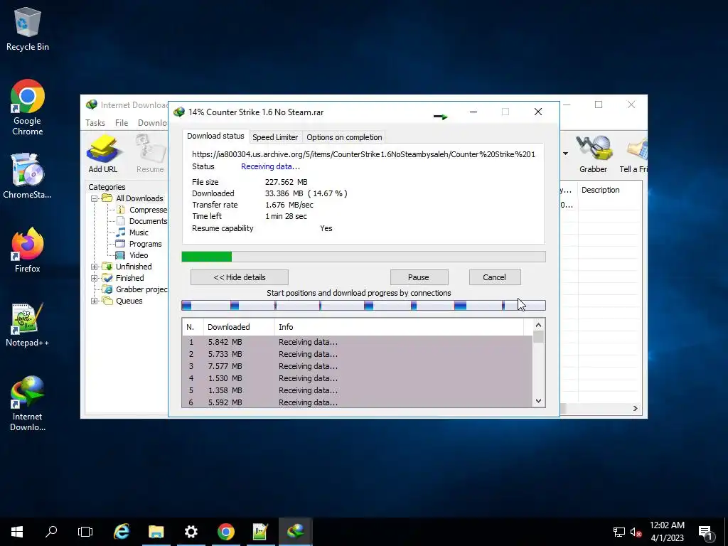Image resolution: width=728 pixels, height=546 pixels.
Task: Open the File menu
Action: coord(122,122)
